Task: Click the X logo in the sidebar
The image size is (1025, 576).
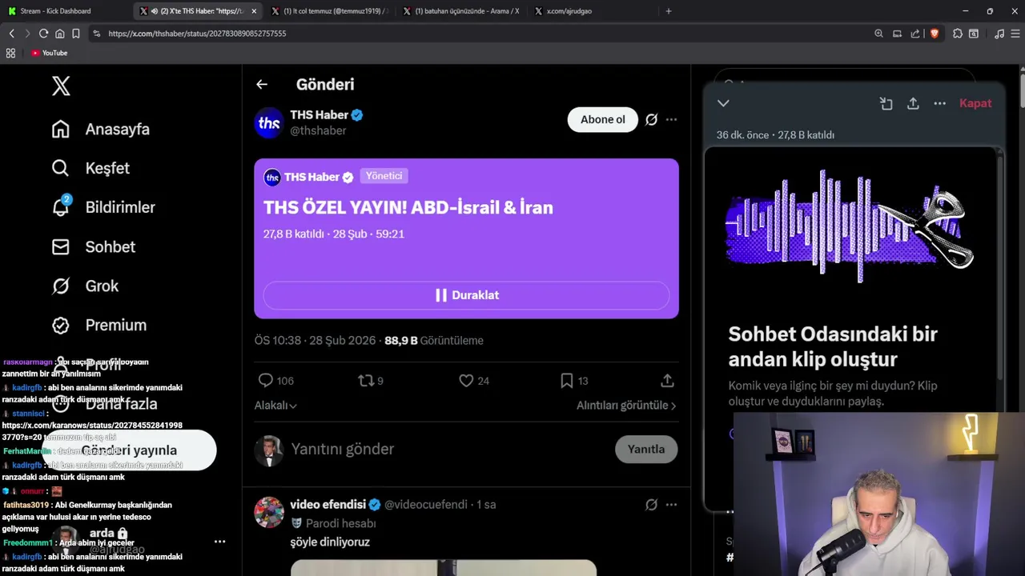Action: tap(61, 86)
